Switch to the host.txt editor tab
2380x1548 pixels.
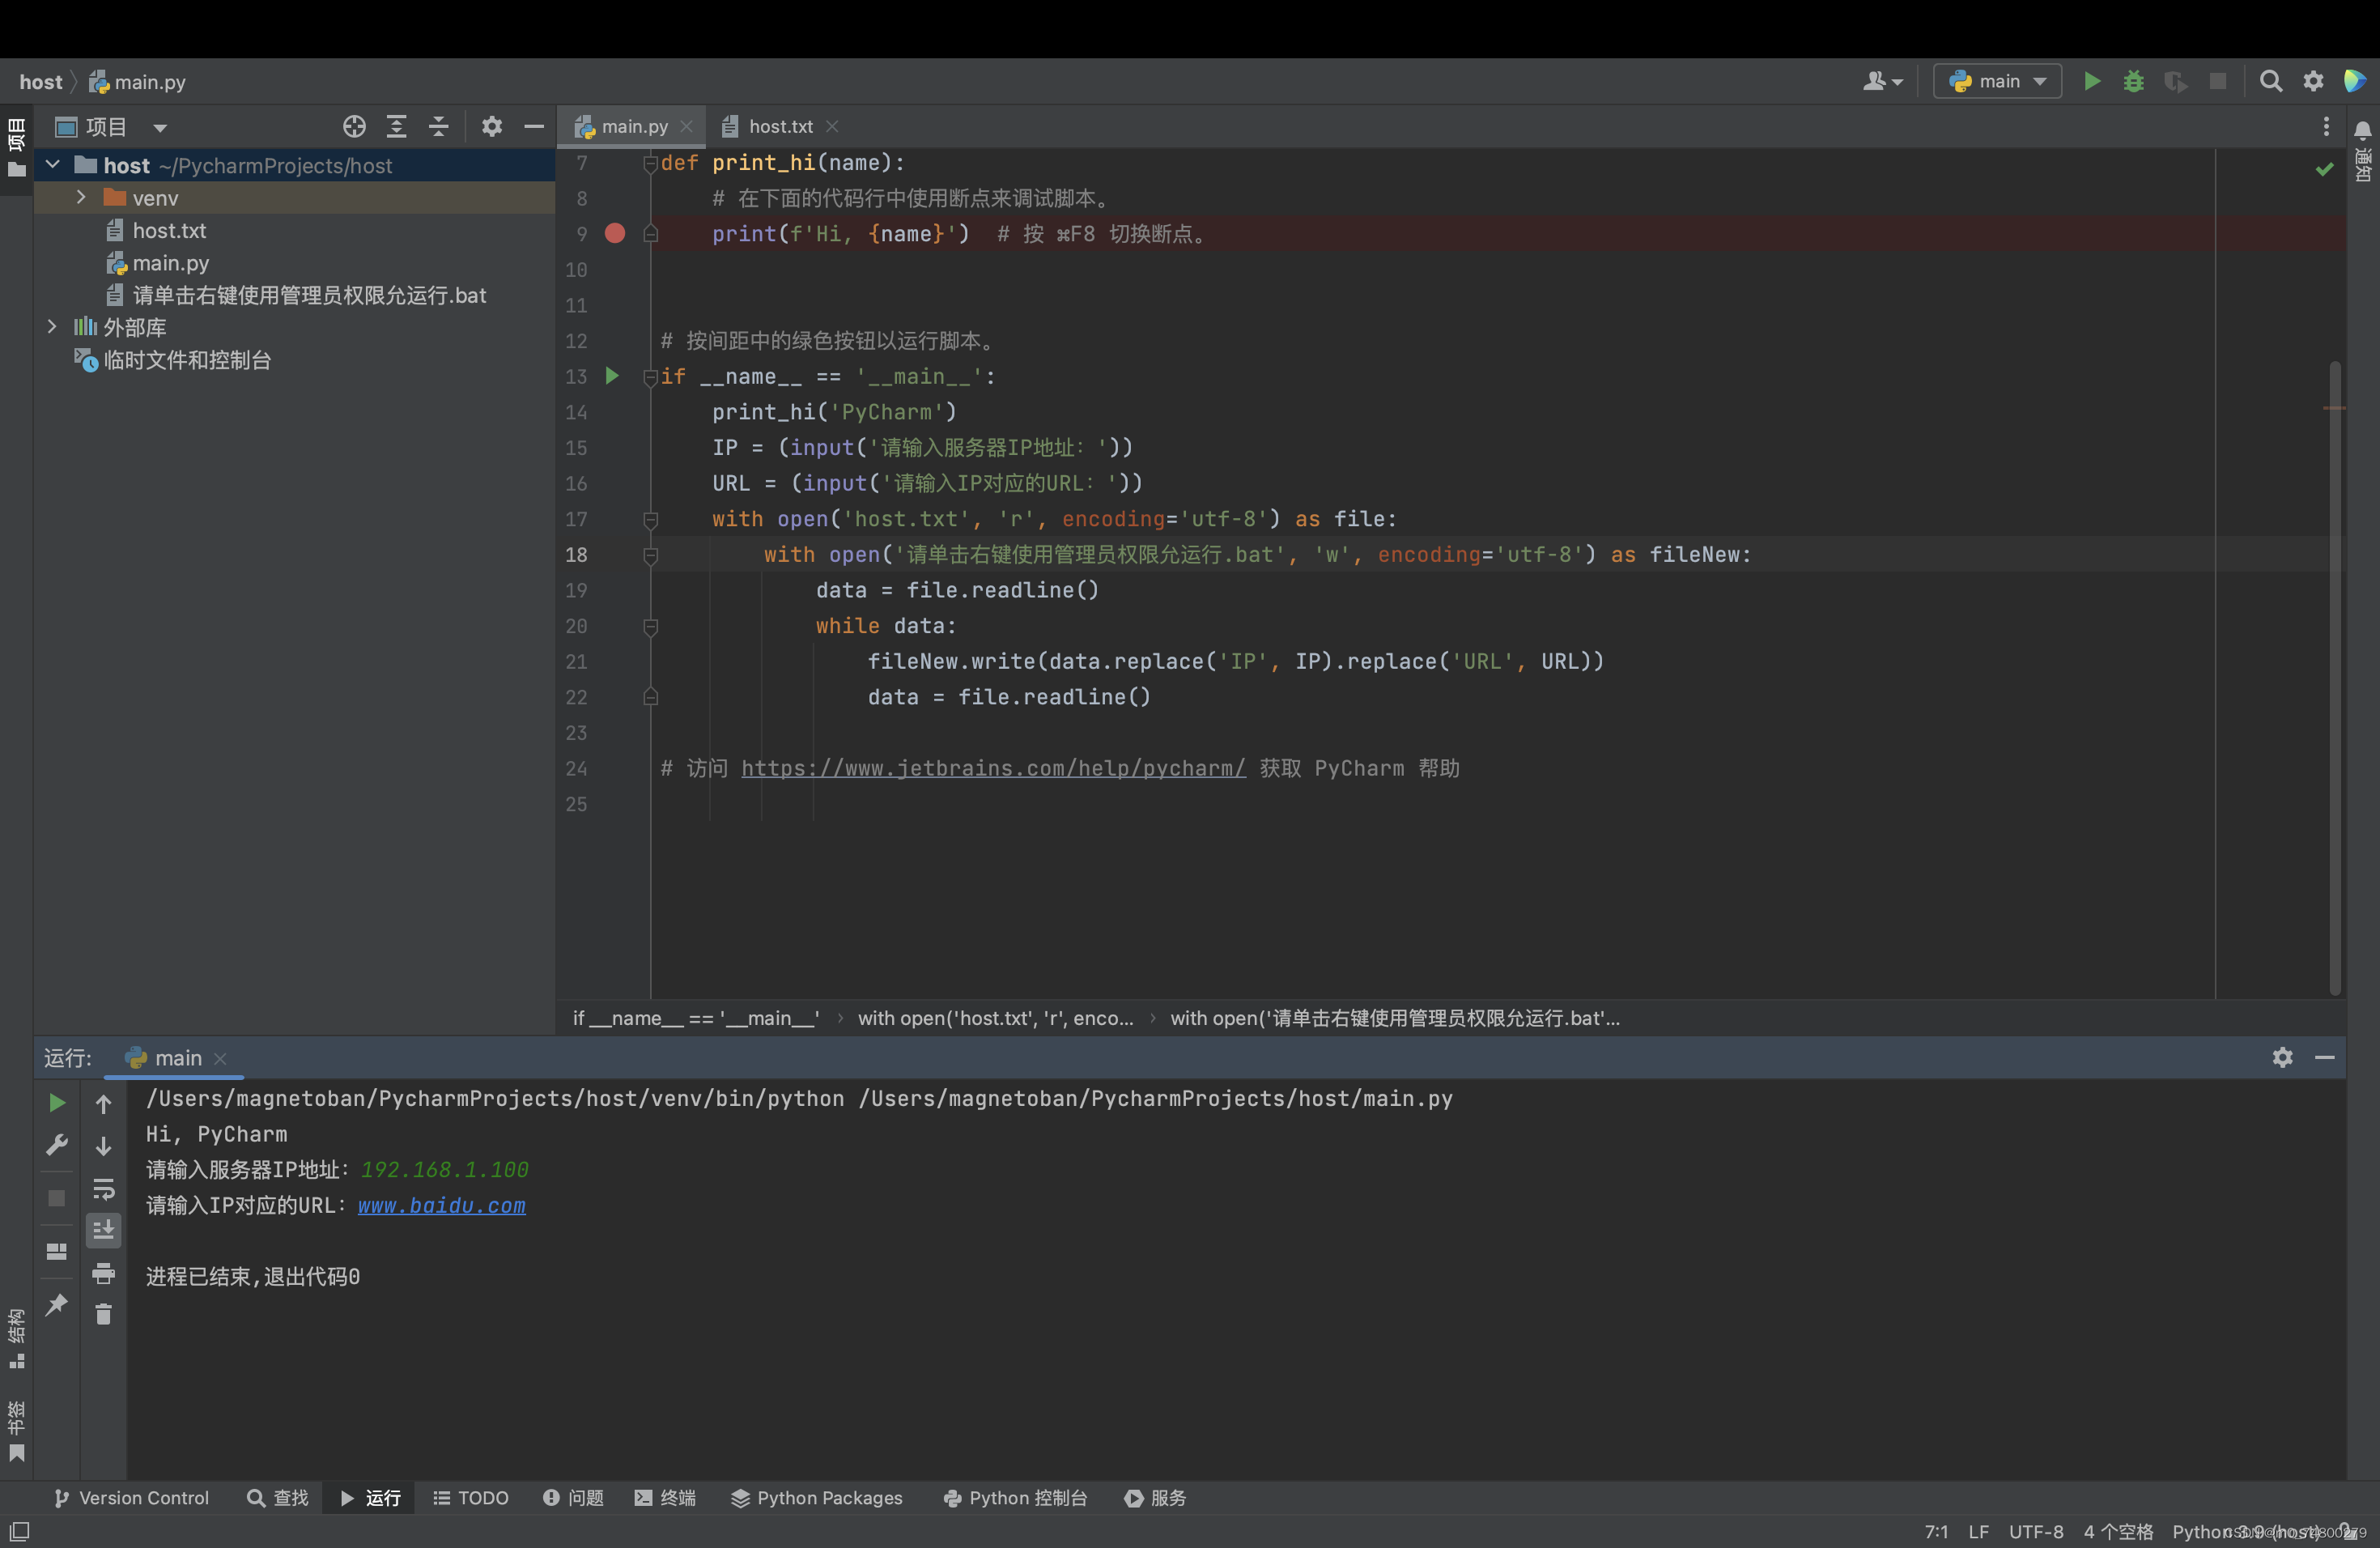(x=780, y=126)
